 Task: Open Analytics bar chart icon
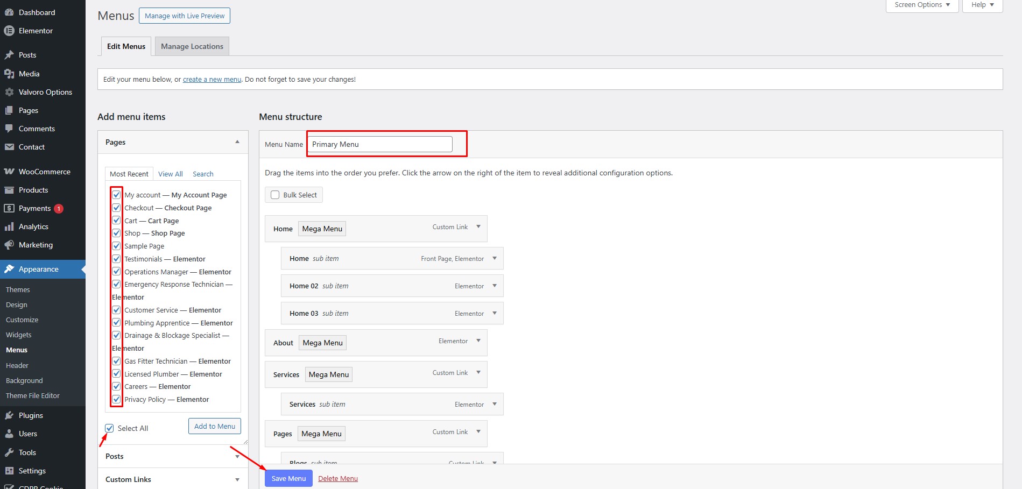[9, 226]
